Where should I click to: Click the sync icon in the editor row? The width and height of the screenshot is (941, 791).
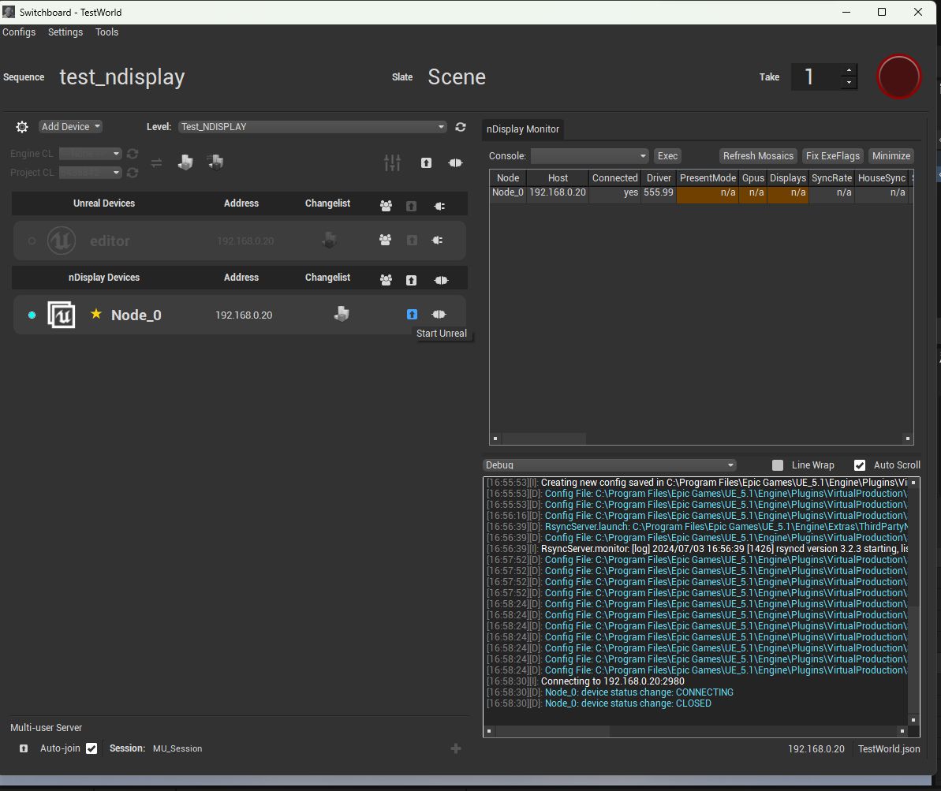329,240
